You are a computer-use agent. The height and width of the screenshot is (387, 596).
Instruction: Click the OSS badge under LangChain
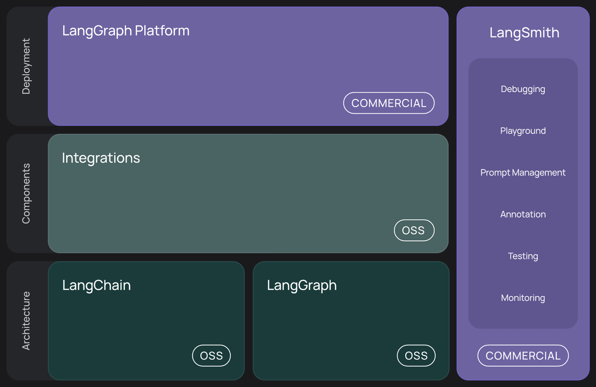pyautogui.click(x=211, y=356)
